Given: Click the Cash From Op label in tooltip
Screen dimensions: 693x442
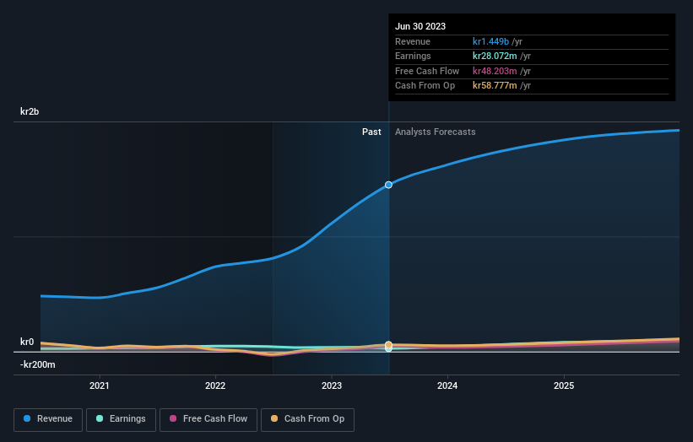Looking at the screenshot, I should click(425, 86).
